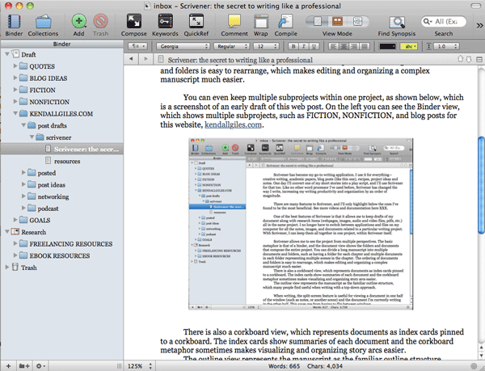485x371 pixels.
Task: Go to the next document with the down arrow
Action: pos(469,59)
